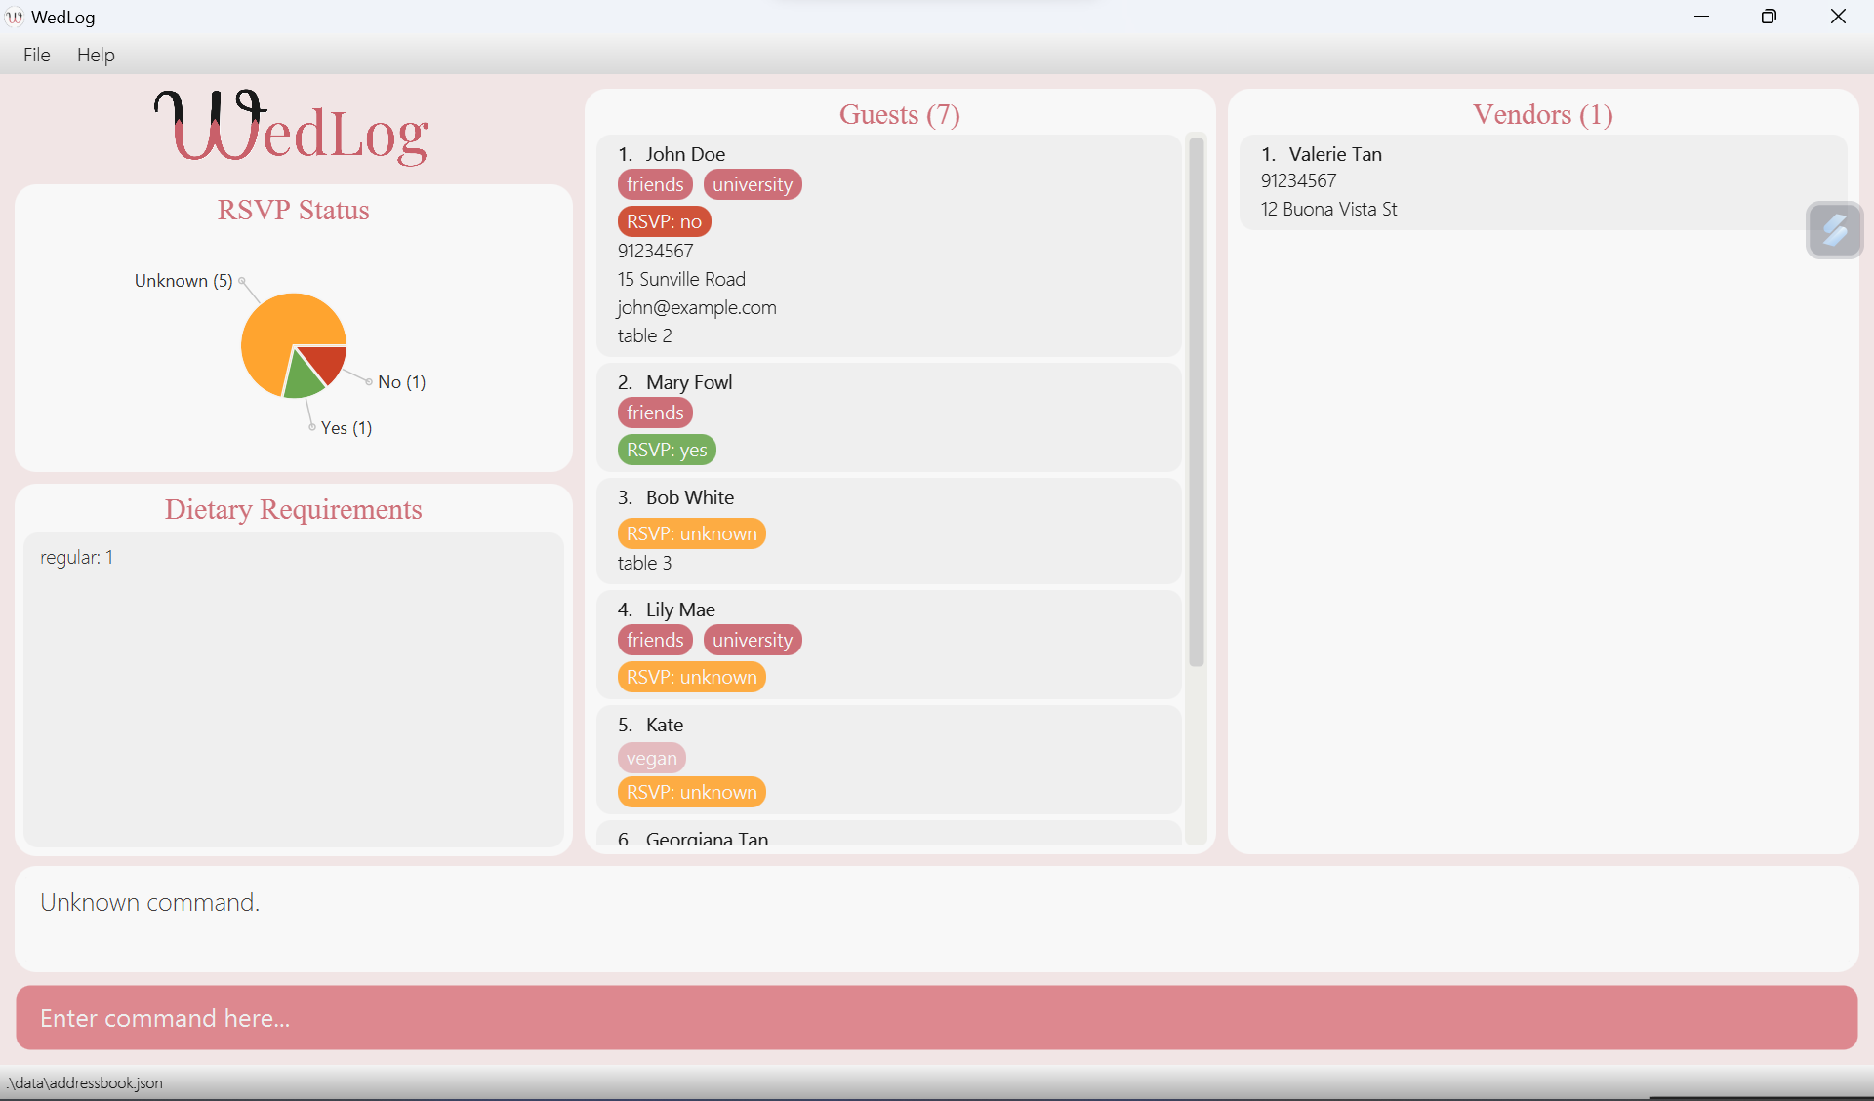Viewport: 1874px width, 1101px height.
Task: Click Bob White's RSVP: unknown badge
Action: pos(691,533)
